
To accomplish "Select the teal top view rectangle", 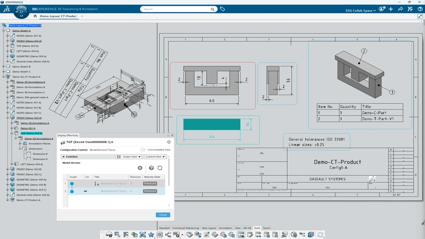I will (x=212, y=124).
